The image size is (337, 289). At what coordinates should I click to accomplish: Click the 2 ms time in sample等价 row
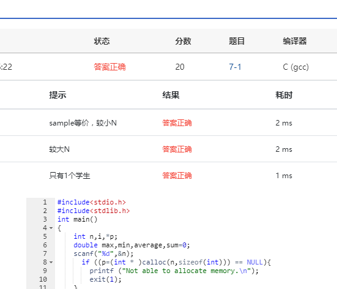tap(284, 123)
